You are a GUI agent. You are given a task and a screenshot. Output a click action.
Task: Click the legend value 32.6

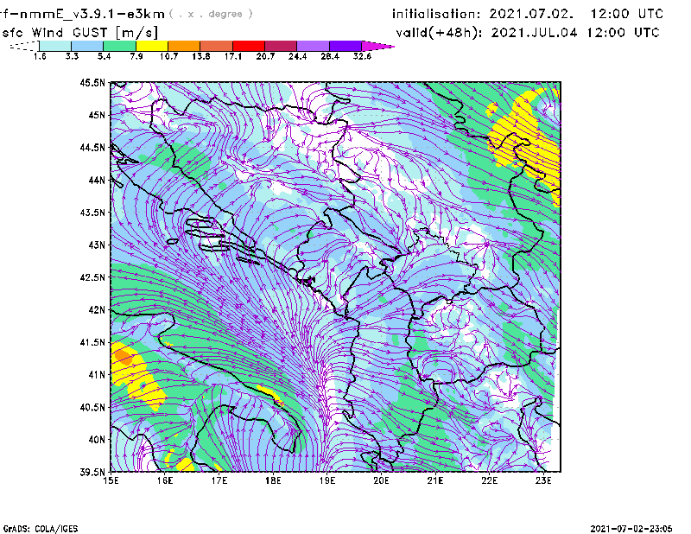(x=362, y=56)
